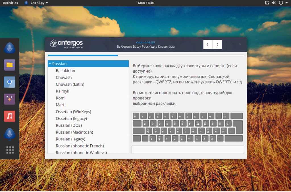Screen dimensions: 291x192
Task: Show applications grid in dock
Action: click(10, 150)
